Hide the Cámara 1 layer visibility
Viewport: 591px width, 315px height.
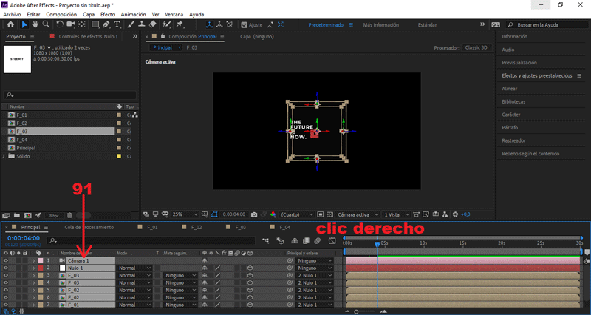[6, 260]
